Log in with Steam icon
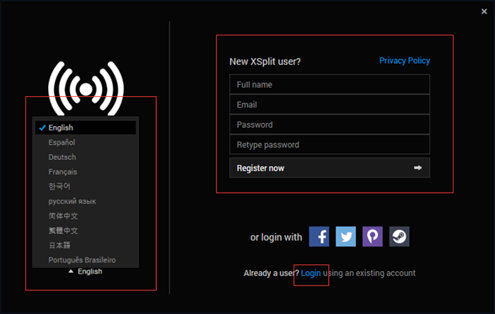 tap(400, 237)
